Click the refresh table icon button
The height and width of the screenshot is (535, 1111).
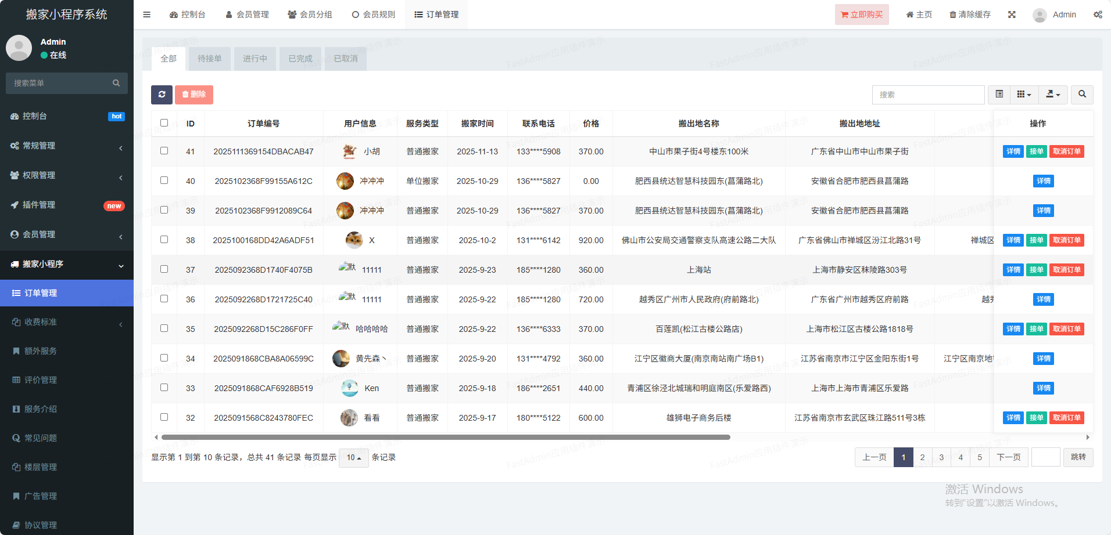click(162, 95)
